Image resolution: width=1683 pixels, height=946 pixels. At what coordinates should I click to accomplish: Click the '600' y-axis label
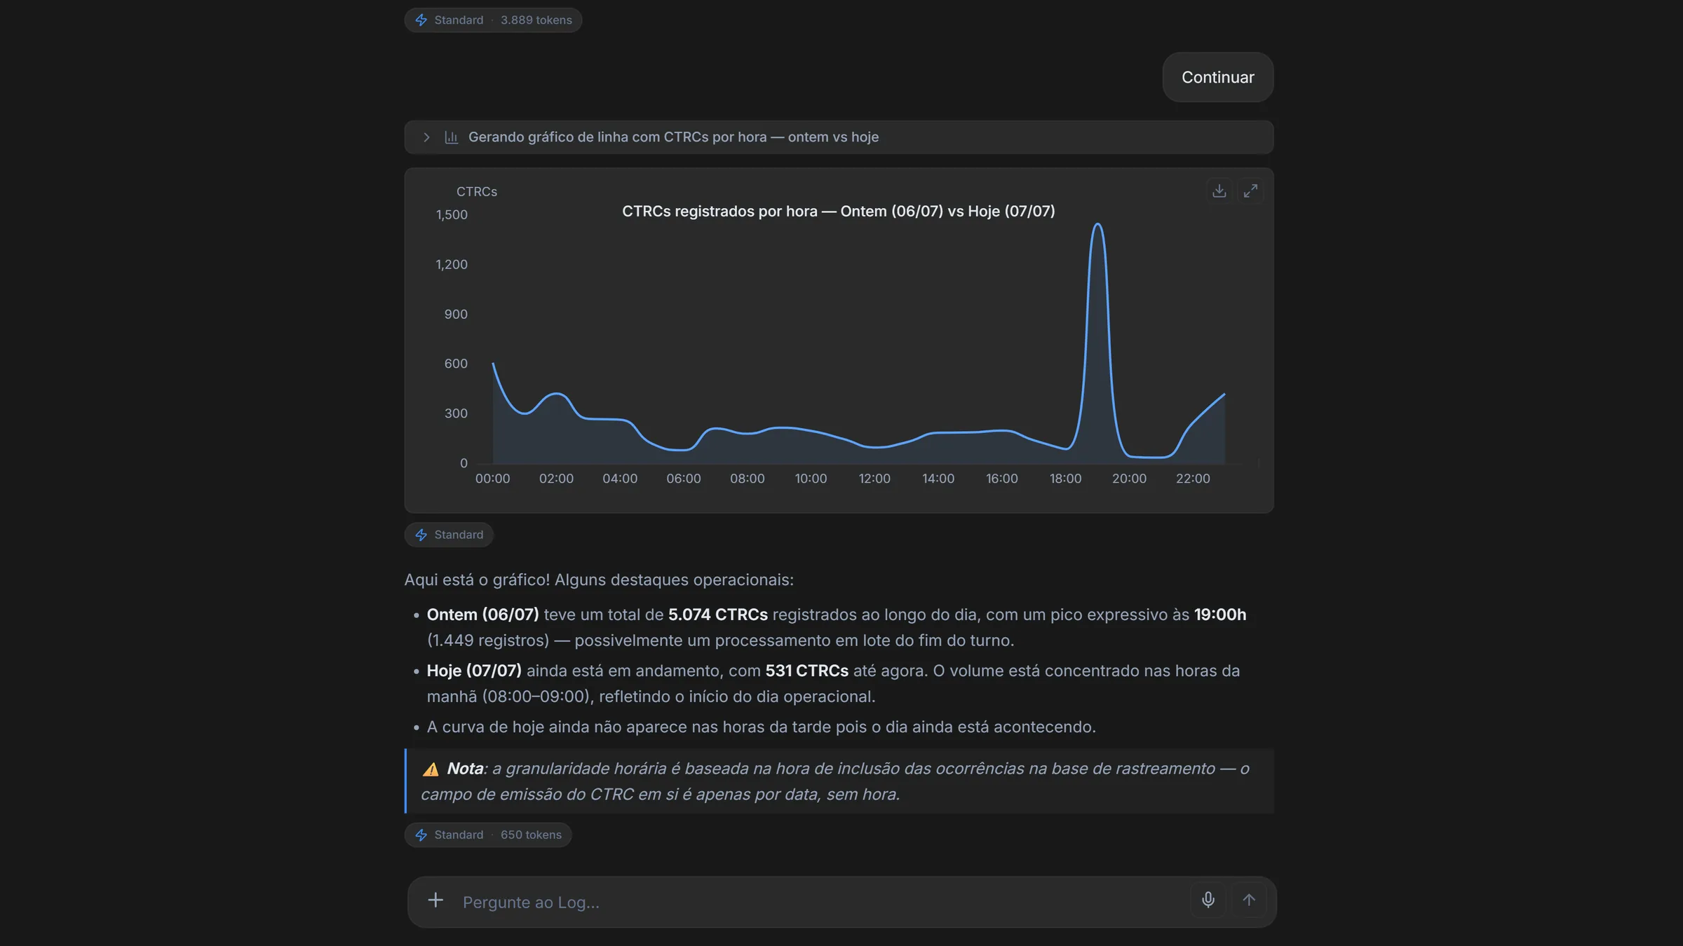456,363
